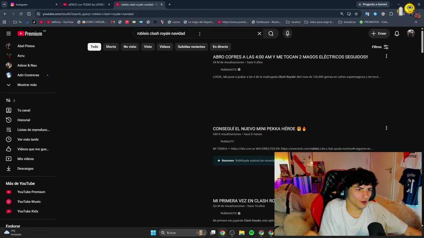The width and height of the screenshot is (424, 238).
Task: Open Adri Contreras subscription channel
Action: click(28, 75)
